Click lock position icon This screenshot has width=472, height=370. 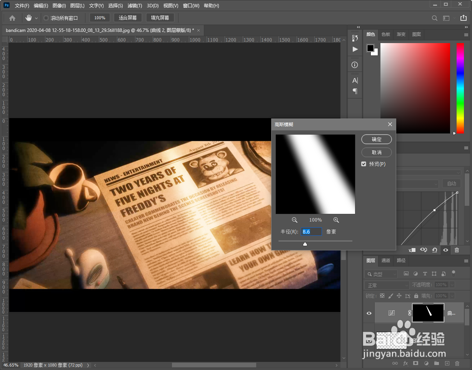pos(399,296)
